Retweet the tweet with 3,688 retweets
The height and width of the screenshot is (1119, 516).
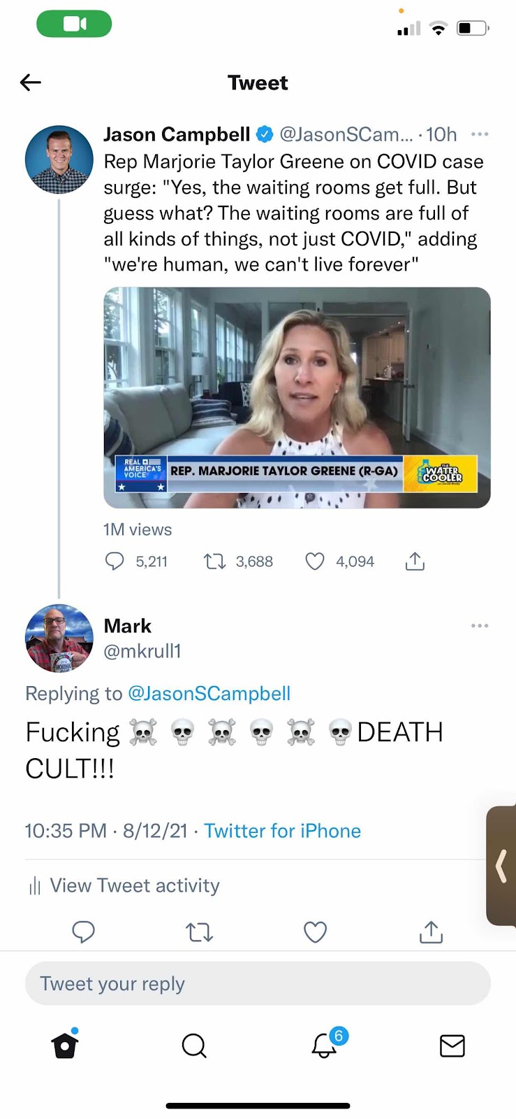click(x=214, y=561)
